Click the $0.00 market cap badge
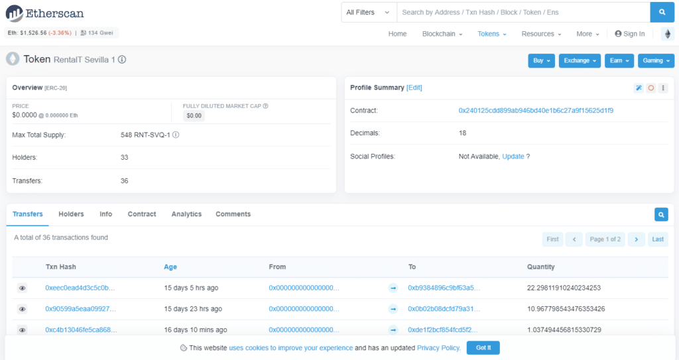Viewport: 679px width, 360px height. pos(194,115)
